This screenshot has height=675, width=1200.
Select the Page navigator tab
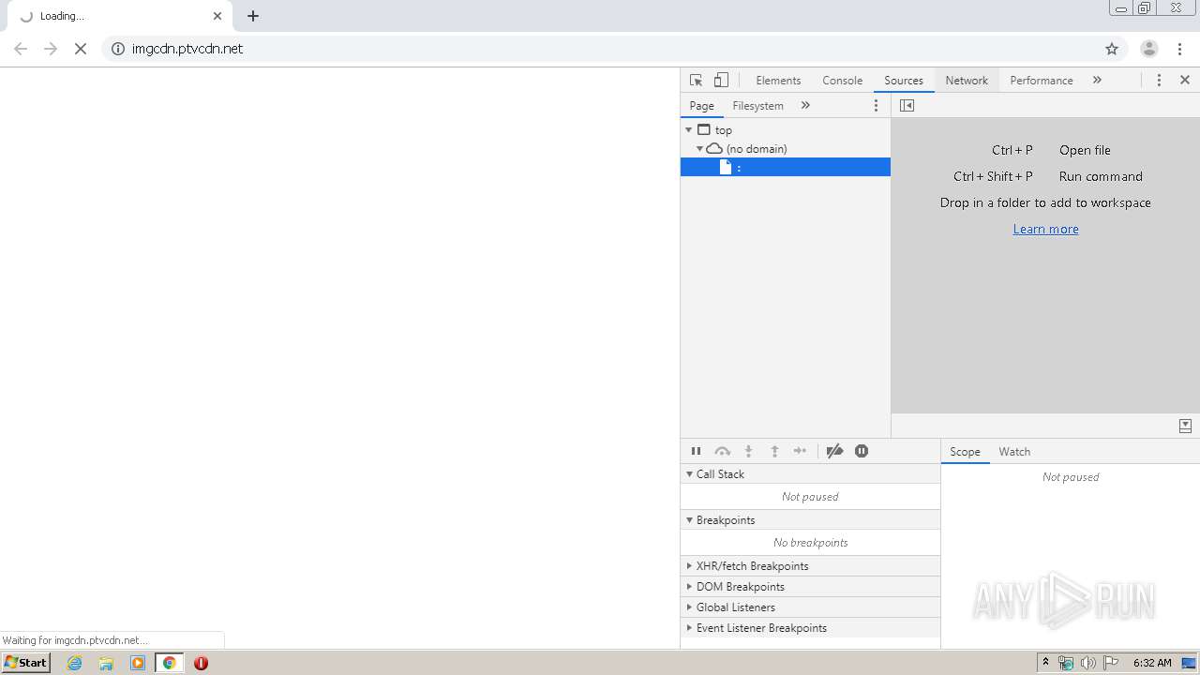click(x=701, y=106)
